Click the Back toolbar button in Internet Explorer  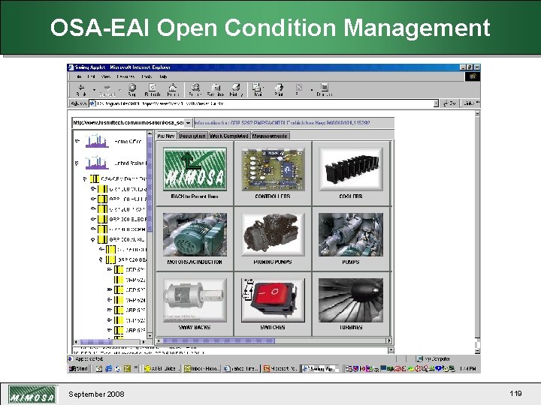(81, 90)
